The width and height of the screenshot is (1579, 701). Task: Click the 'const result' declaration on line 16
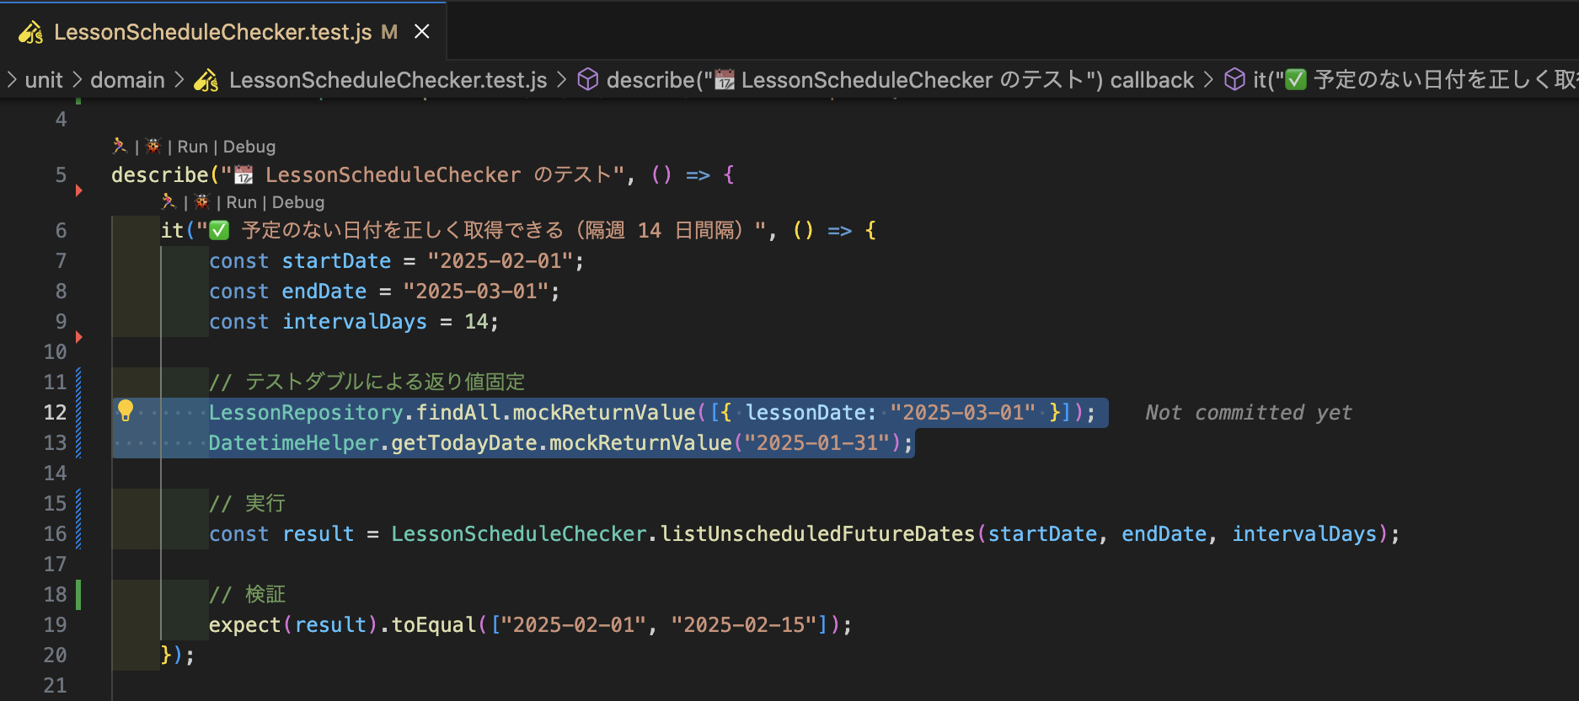[281, 534]
